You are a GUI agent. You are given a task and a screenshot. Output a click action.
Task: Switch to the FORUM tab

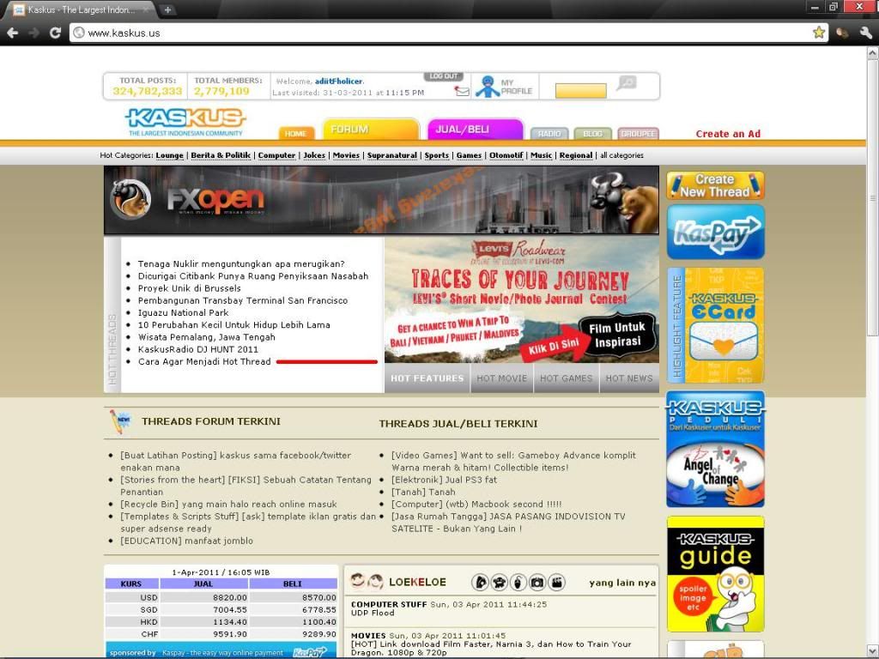click(x=371, y=130)
